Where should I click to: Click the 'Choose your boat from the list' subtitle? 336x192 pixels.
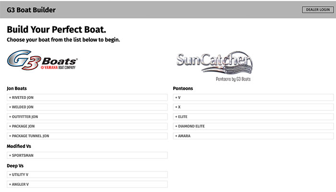click(63, 40)
